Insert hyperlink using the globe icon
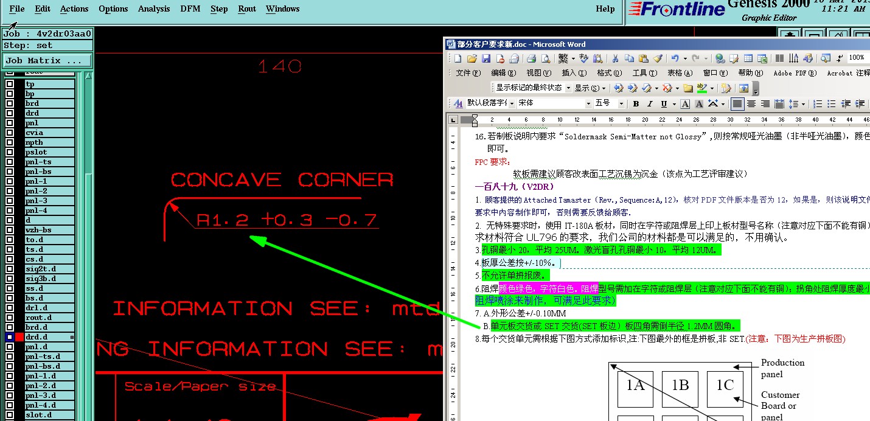The image size is (870, 421). (720, 58)
